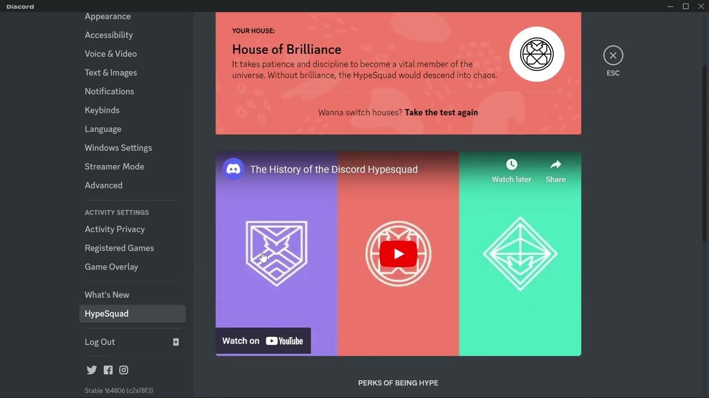The height and width of the screenshot is (398, 709).
Task: Click Discord channel avatar on video
Action: (x=233, y=169)
